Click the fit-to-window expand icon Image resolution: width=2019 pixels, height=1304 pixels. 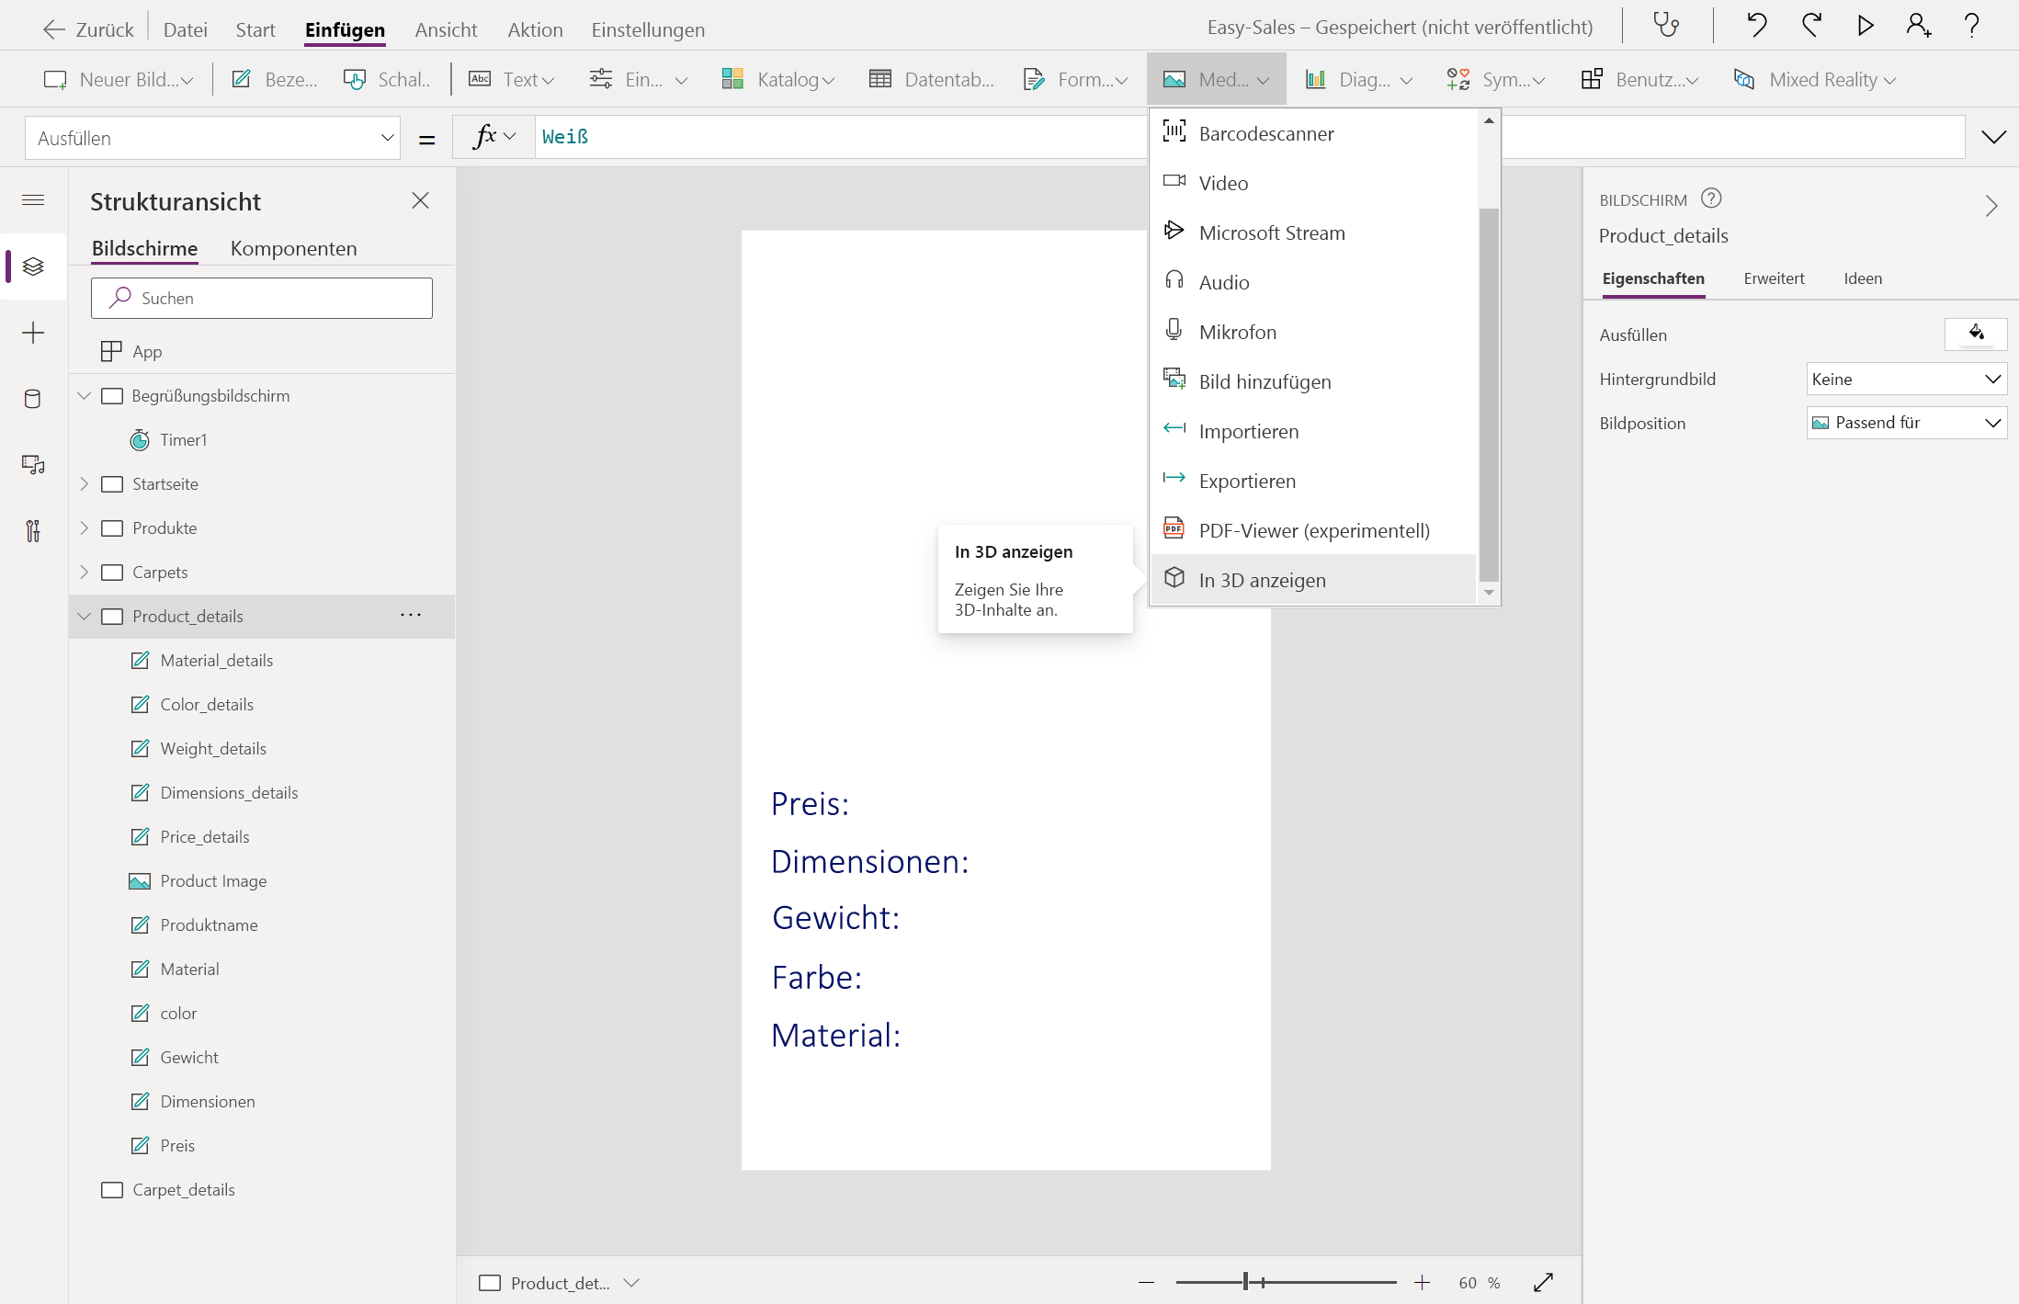pyautogui.click(x=1544, y=1283)
